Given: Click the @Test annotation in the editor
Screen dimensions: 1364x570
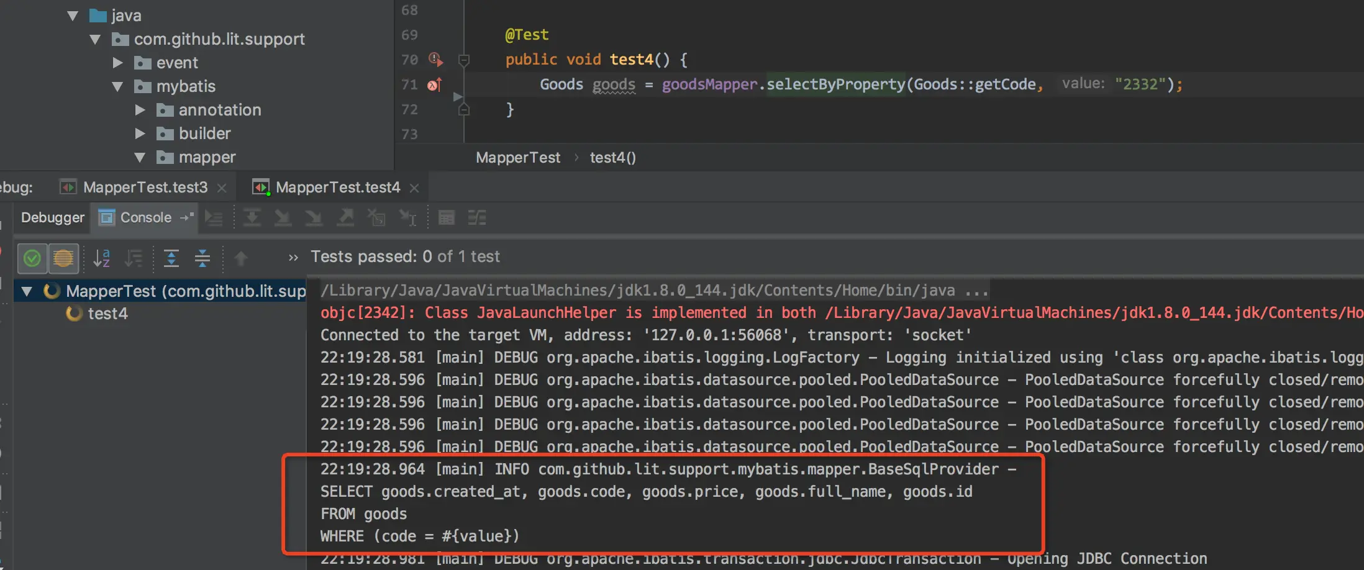Looking at the screenshot, I should pyautogui.click(x=527, y=35).
